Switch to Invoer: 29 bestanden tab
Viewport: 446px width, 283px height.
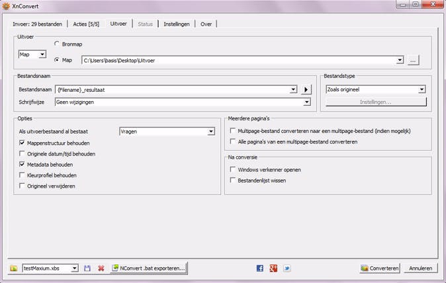click(37, 24)
